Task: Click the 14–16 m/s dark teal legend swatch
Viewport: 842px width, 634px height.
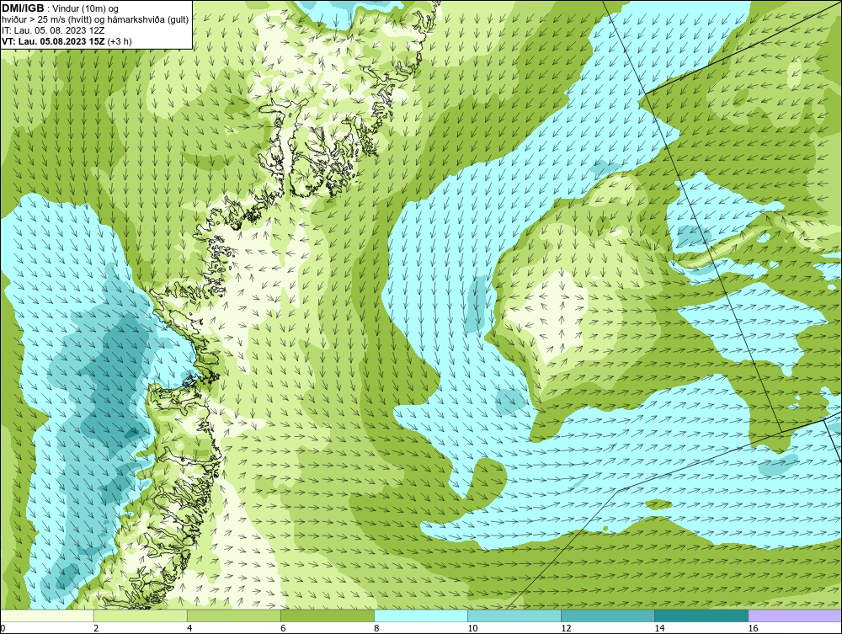Action: [x=701, y=615]
